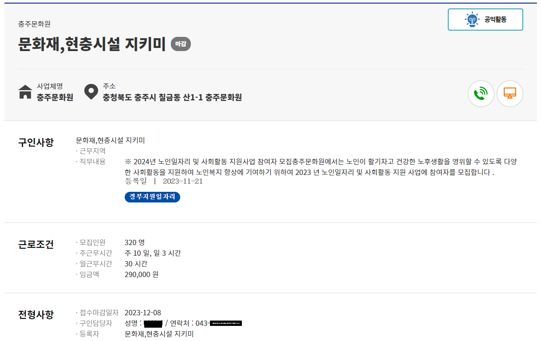Click the green phone call icon
The width and height of the screenshot is (541, 341).
[481, 94]
